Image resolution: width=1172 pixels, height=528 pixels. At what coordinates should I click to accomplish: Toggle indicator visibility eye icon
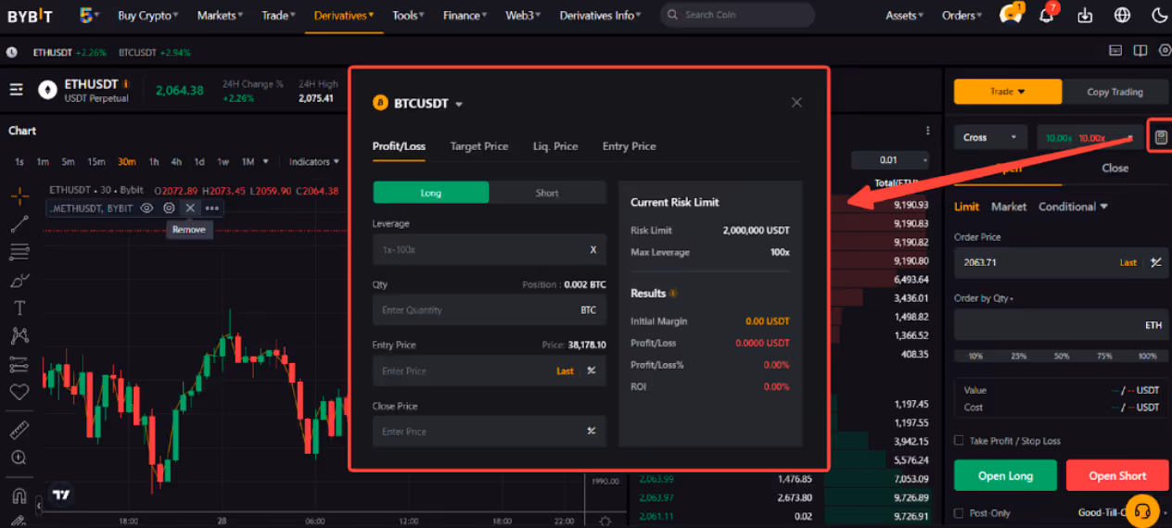(x=146, y=208)
